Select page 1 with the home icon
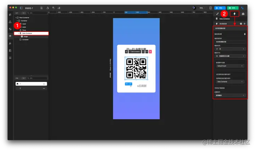Screen dimensions: 255x150 pos(31,84)
